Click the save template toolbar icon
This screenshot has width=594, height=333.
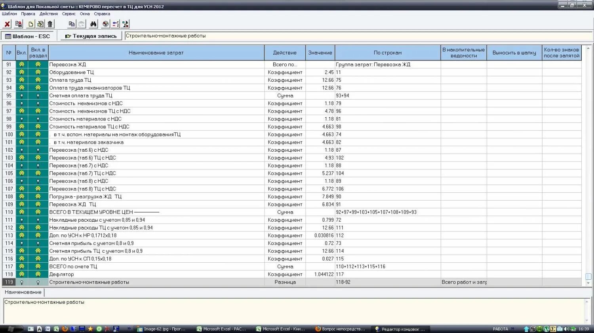19,24
